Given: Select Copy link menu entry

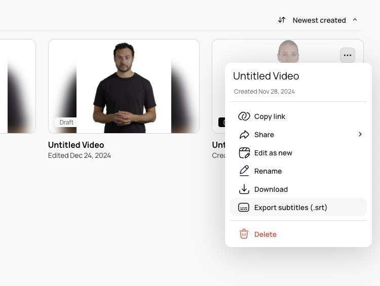Looking at the screenshot, I should click(298, 116).
